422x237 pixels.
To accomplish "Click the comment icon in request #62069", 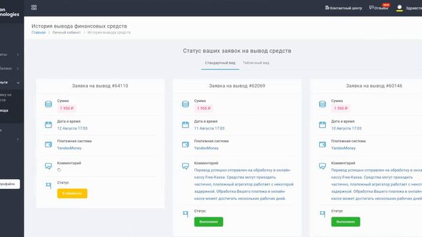I will click(x=185, y=166).
